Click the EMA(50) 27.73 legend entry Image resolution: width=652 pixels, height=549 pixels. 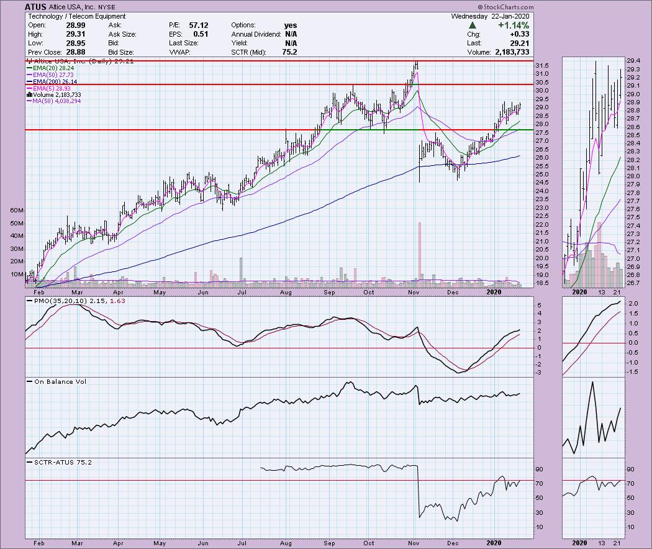pos(50,75)
